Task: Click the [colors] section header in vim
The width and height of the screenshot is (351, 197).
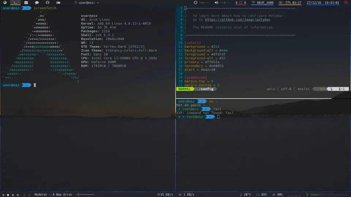Action: click(193, 42)
